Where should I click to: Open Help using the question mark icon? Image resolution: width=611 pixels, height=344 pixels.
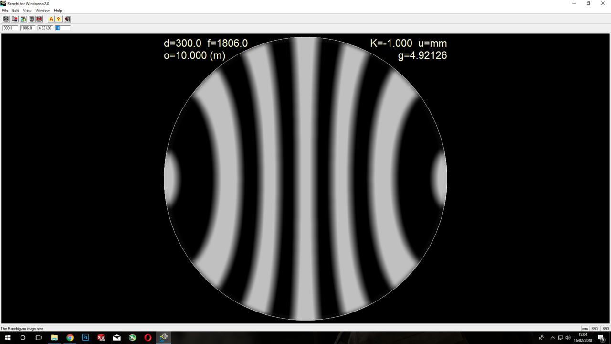coord(58,19)
